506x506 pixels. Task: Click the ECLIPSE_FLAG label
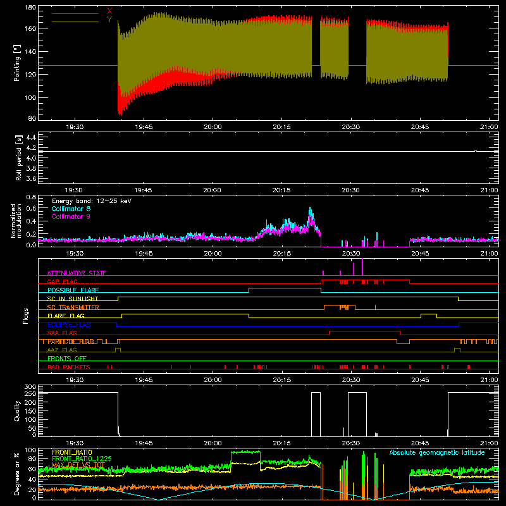[x=69, y=324]
